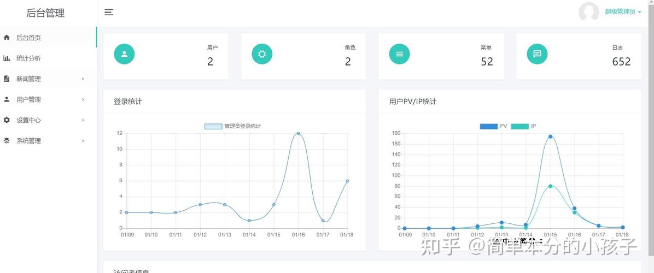
Task: Click the 用户 label on first card
Action: (x=212, y=48)
